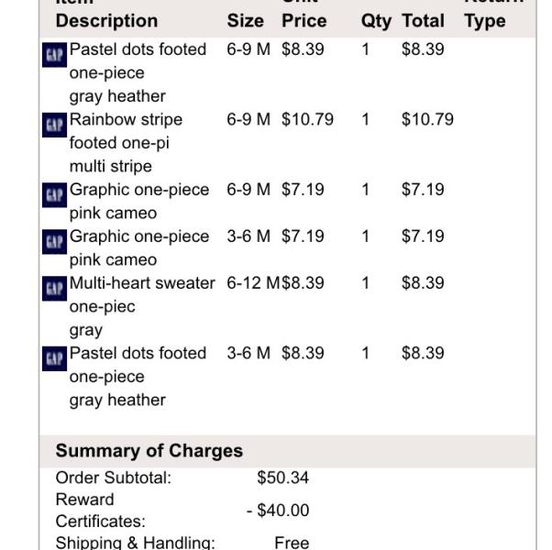Click the GAP logo beside Rainbow stripe item
The height and width of the screenshot is (550, 552).
[55, 125]
